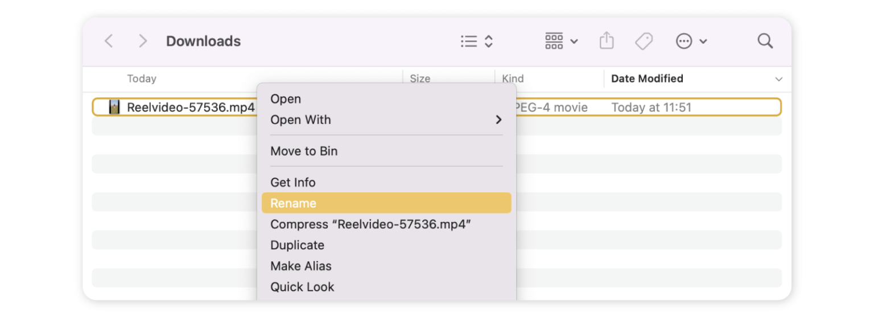Open the group-by grid dropdown
Image resolution: width=874 pixels, height=317 pixels.
pyautogui.click(x=561, y=41)
